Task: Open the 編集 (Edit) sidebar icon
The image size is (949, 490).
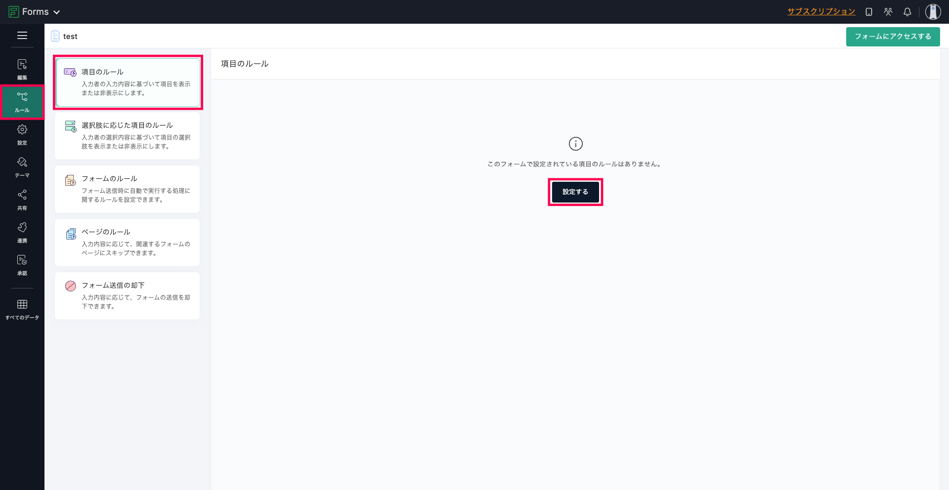Action: point(22,69)
